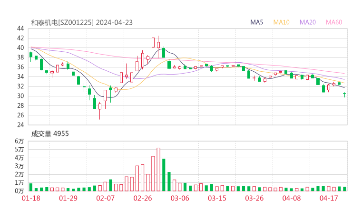Click the 04-17 date axis label
The height and width of the screenshot is (209, 352).
click(329, 198)
